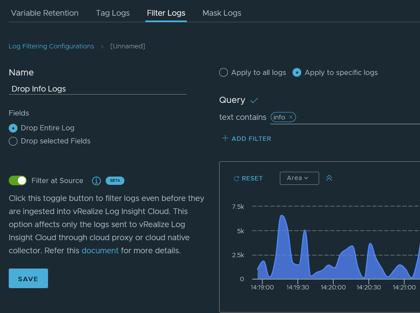420x313 pixels.
Task: Click the Query validation checkmark icon
Action: pyautogui.click(x=254, y=101)
